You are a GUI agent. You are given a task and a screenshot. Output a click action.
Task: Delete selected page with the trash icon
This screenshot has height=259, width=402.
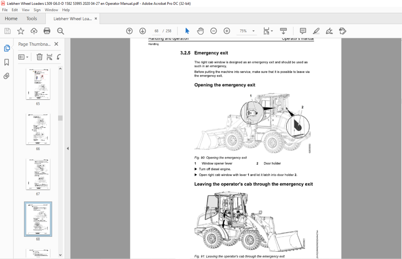pyautogui.click(x=40, y=57)
